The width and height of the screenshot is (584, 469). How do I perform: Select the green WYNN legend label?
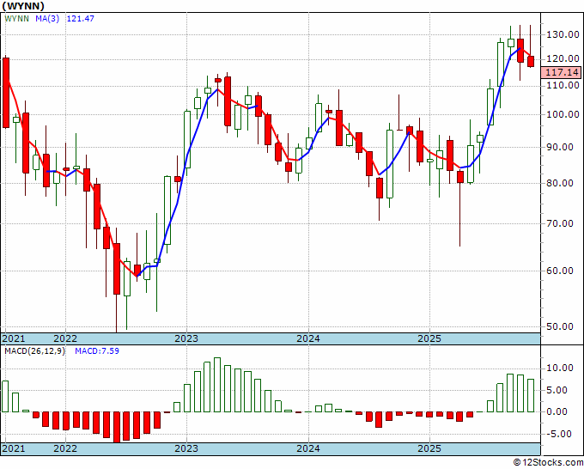click(17, 18)
